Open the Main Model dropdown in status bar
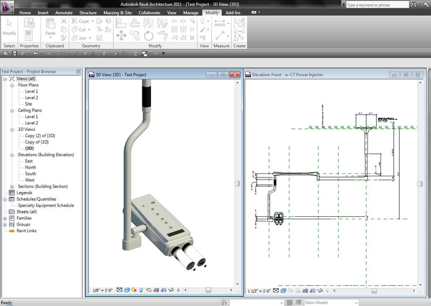The image size is (431, 306). click(356, 303)
